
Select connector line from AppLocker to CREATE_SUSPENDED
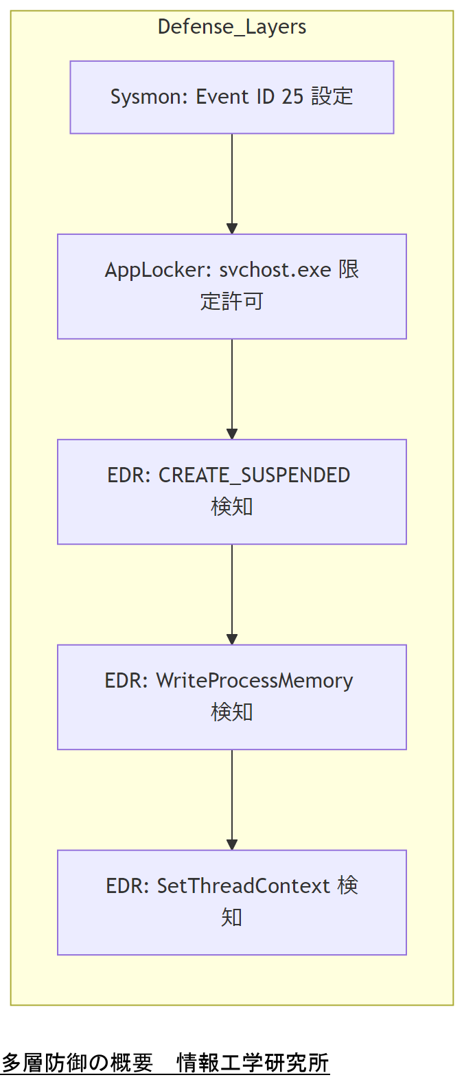click(232, 383)
